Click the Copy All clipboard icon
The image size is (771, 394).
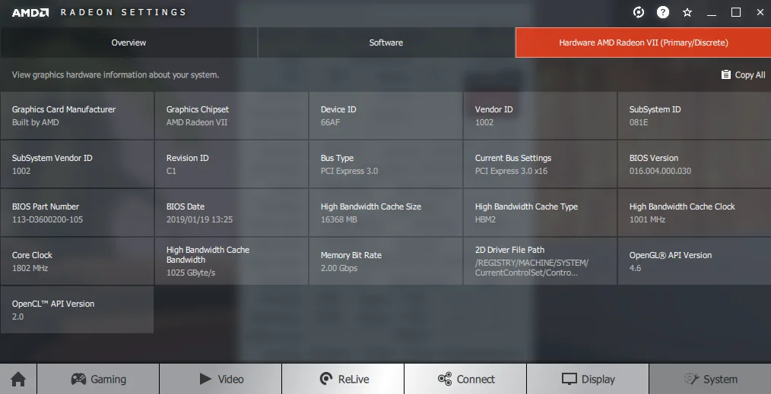coord(726,74)
